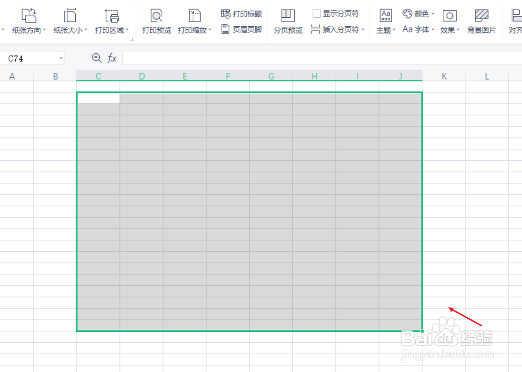Expand the insert page break dropdown arrow
Viewport: 522px width, 372px height.
point(363,30)
